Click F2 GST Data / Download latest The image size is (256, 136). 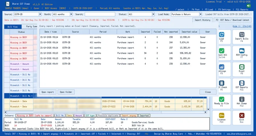pyautogui.click(x=232, y=20)
